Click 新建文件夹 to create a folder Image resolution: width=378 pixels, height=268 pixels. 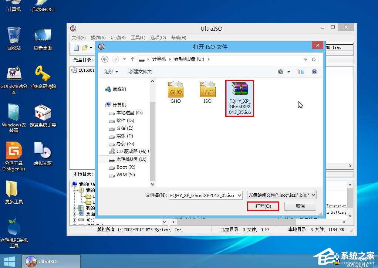pyautogui.click(x=140, y=71)
